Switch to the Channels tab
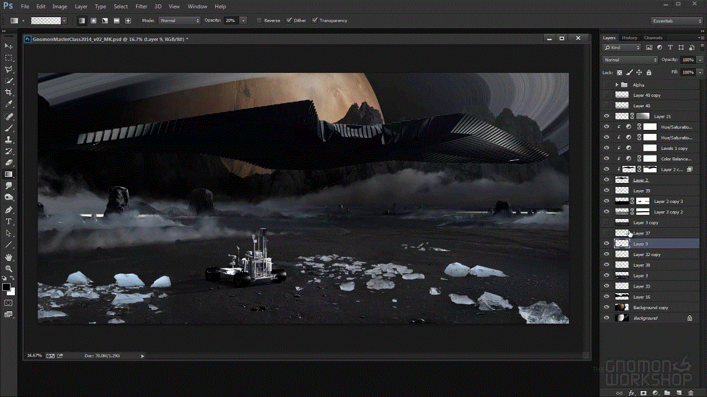The width and height of the screenshot is (707, 397). (x=653, y=38)
